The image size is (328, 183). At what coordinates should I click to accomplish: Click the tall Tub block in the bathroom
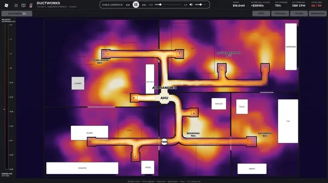tap(288, 121)
